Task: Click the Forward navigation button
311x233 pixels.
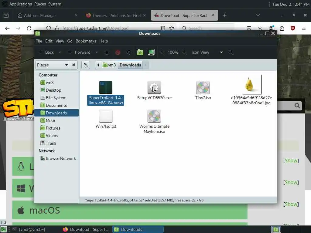Action: pos(79,52)
